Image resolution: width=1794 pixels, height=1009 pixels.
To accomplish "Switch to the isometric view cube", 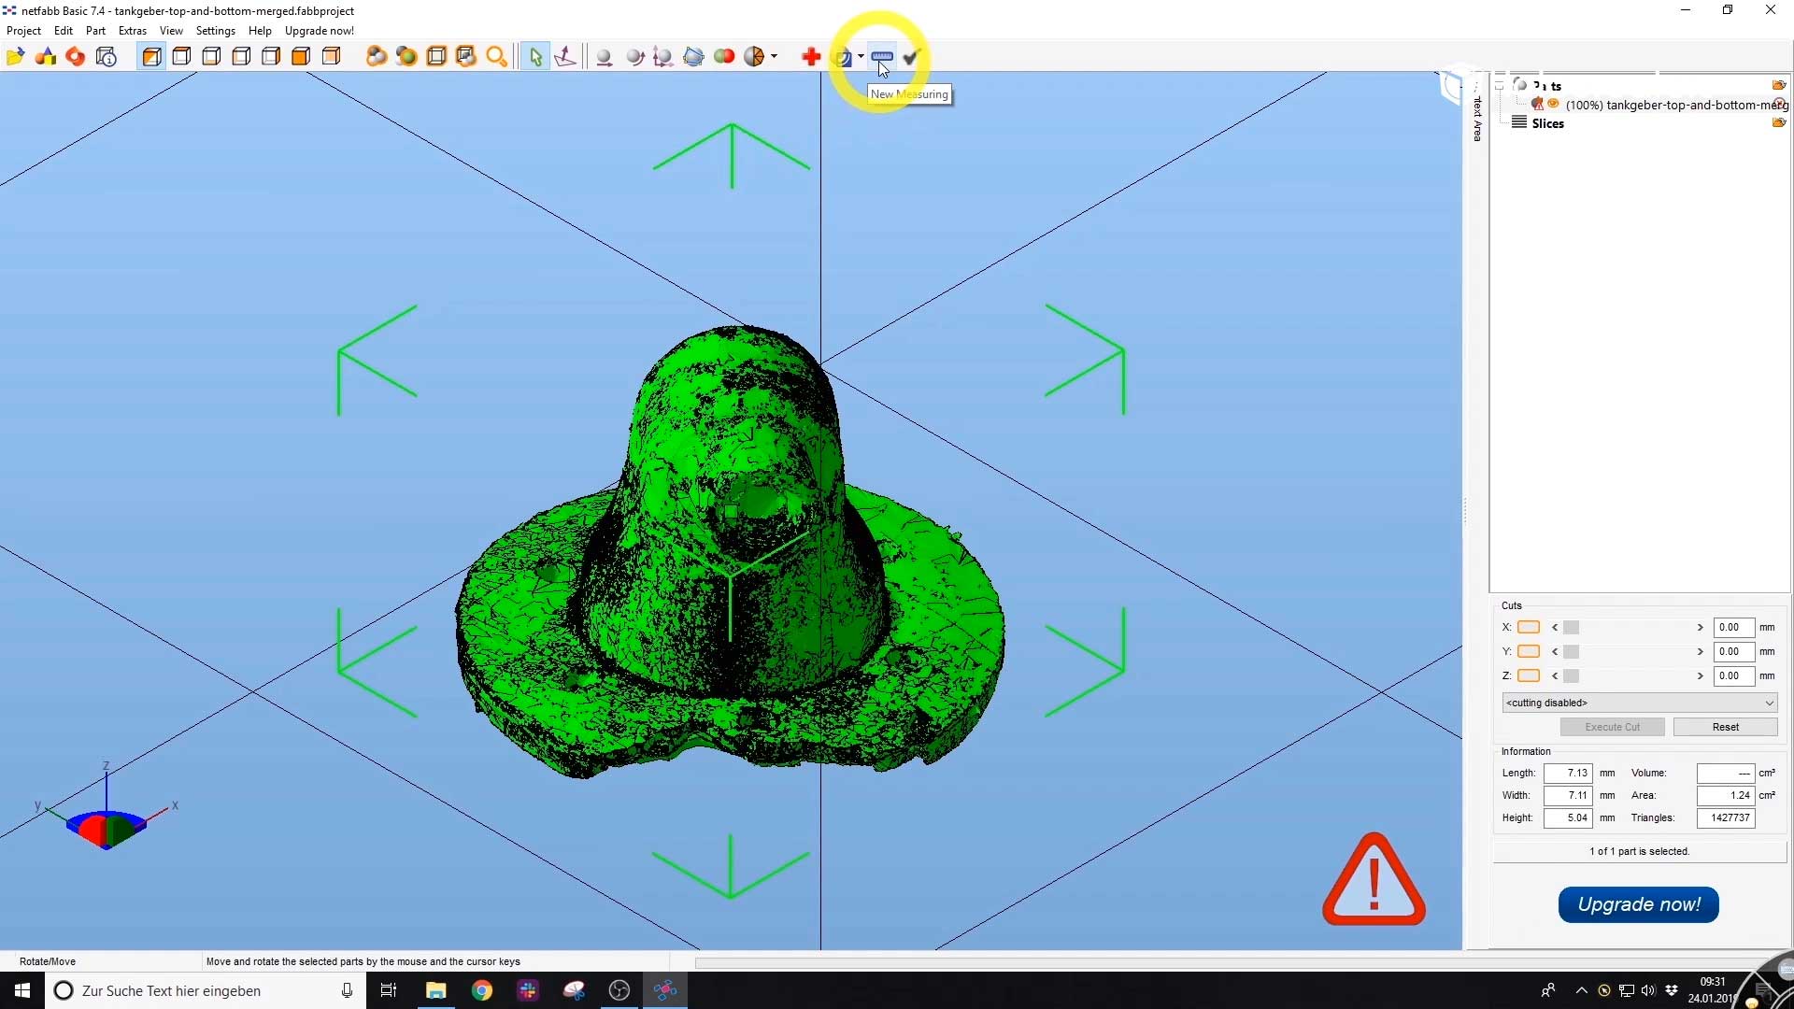I will click(x=151, y=56).
